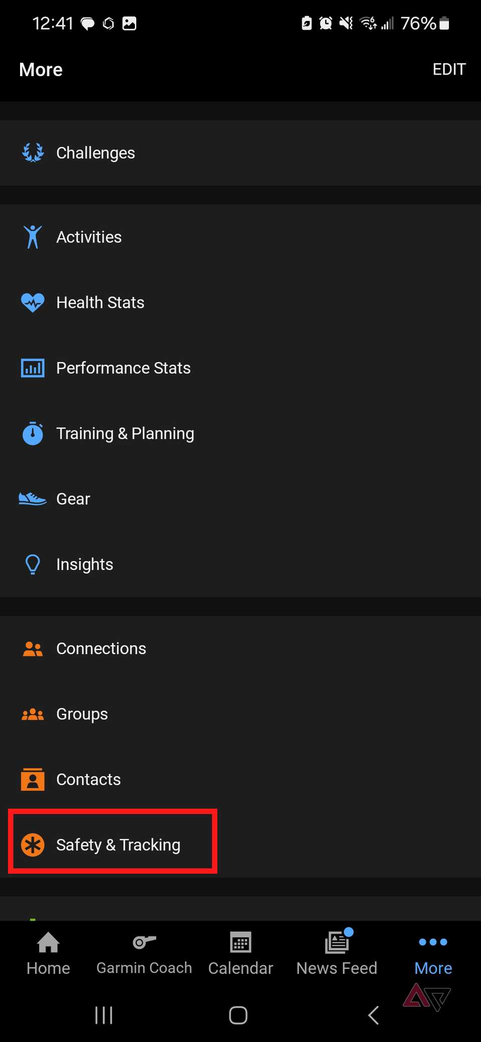Viewport: 481px width, 1042px height.
Task: Tap the Insights lightbulb icon
Action: (33, 565)
